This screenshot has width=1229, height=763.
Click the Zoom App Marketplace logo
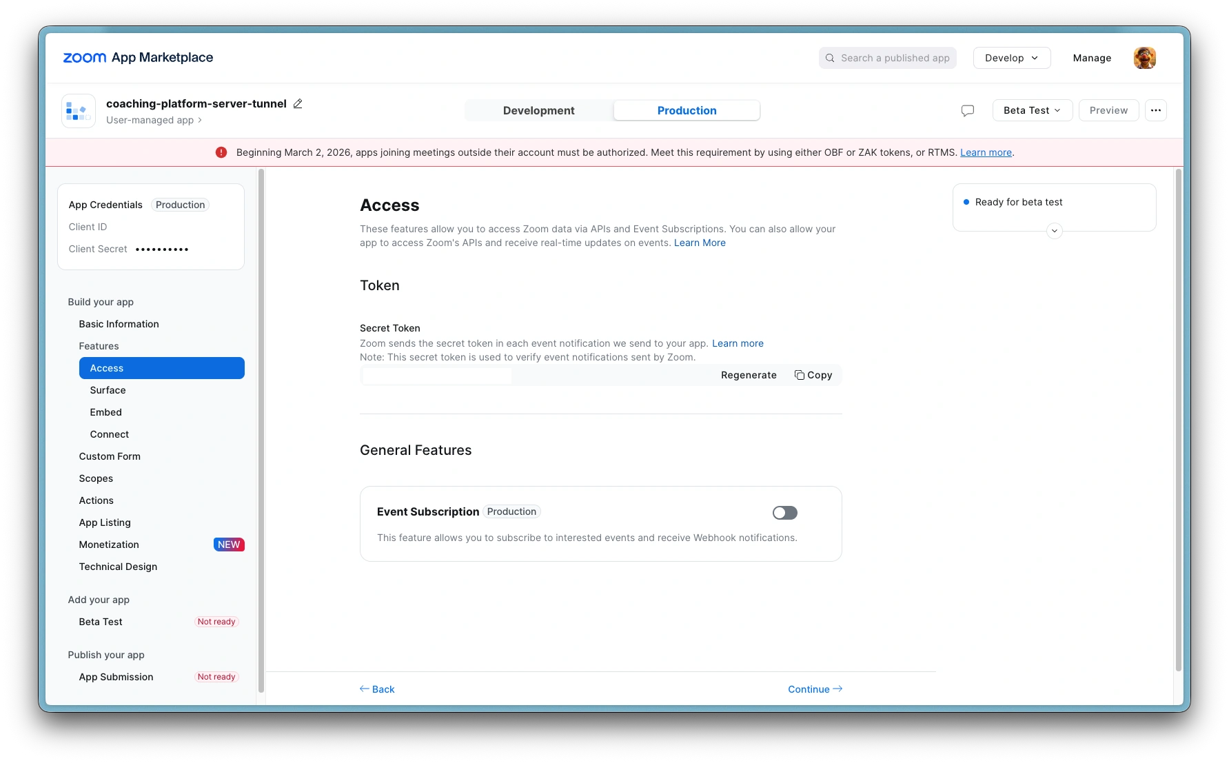pos(138,58)
